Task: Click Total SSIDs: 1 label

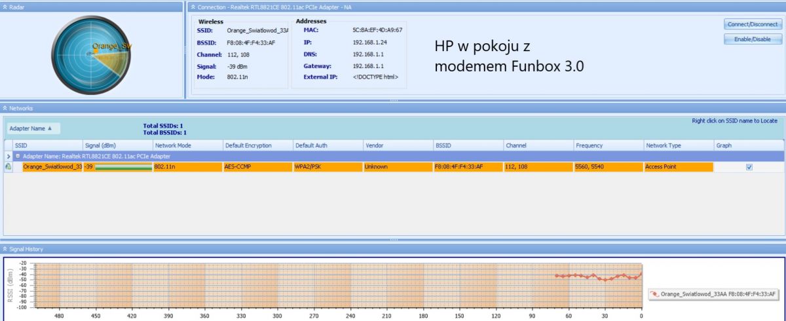Action: point(163,126)
